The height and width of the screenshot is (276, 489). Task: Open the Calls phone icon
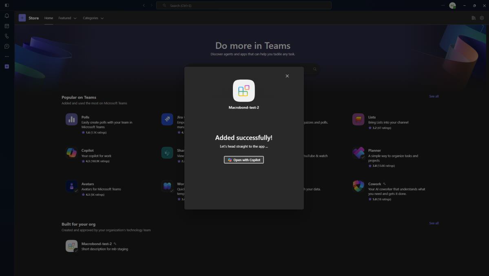(7, 36)
